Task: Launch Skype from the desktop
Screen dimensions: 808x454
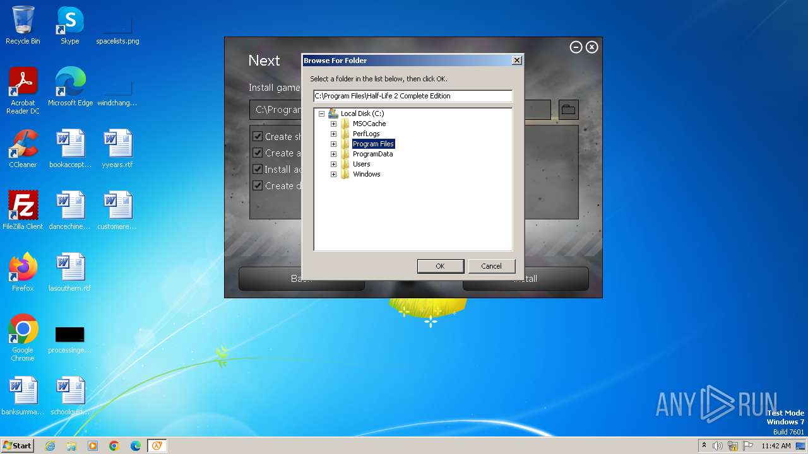Action: tap(69, 25)
